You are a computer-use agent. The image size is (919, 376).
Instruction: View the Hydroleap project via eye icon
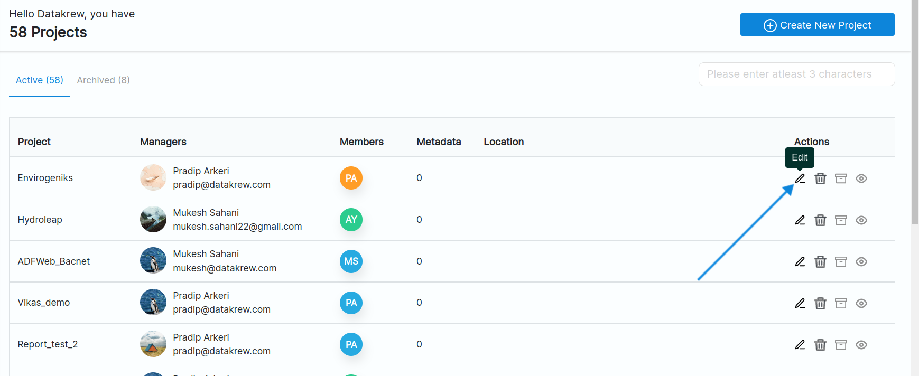(x=861, y=220)
